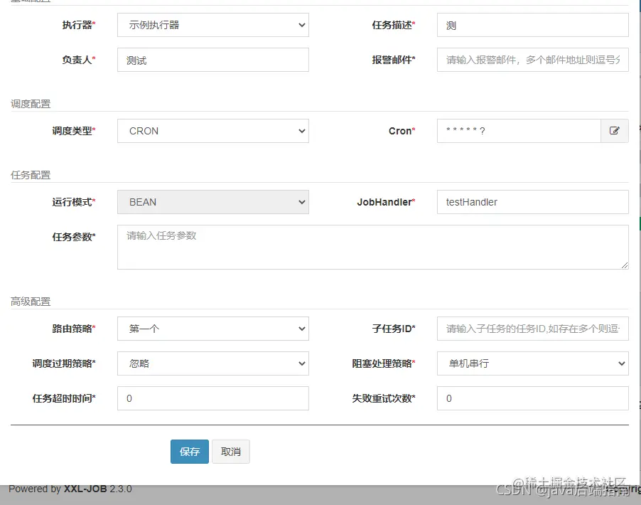The image size is (641, 505).
Task: Open the 执行器 executor dropdown
Action: (212, 25)
